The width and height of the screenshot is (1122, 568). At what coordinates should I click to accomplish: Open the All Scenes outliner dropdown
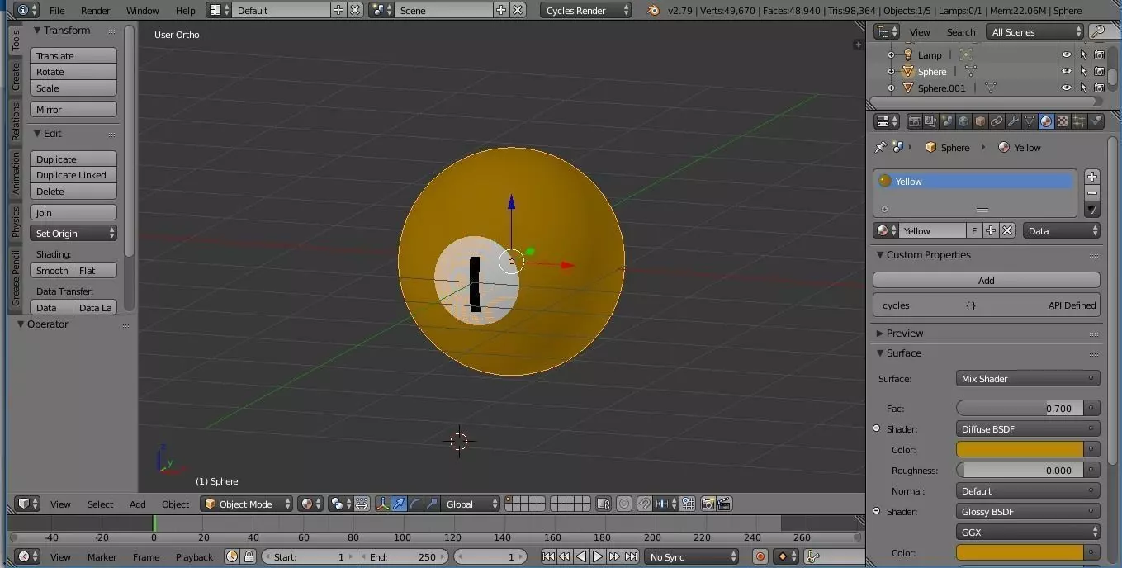1035,31
